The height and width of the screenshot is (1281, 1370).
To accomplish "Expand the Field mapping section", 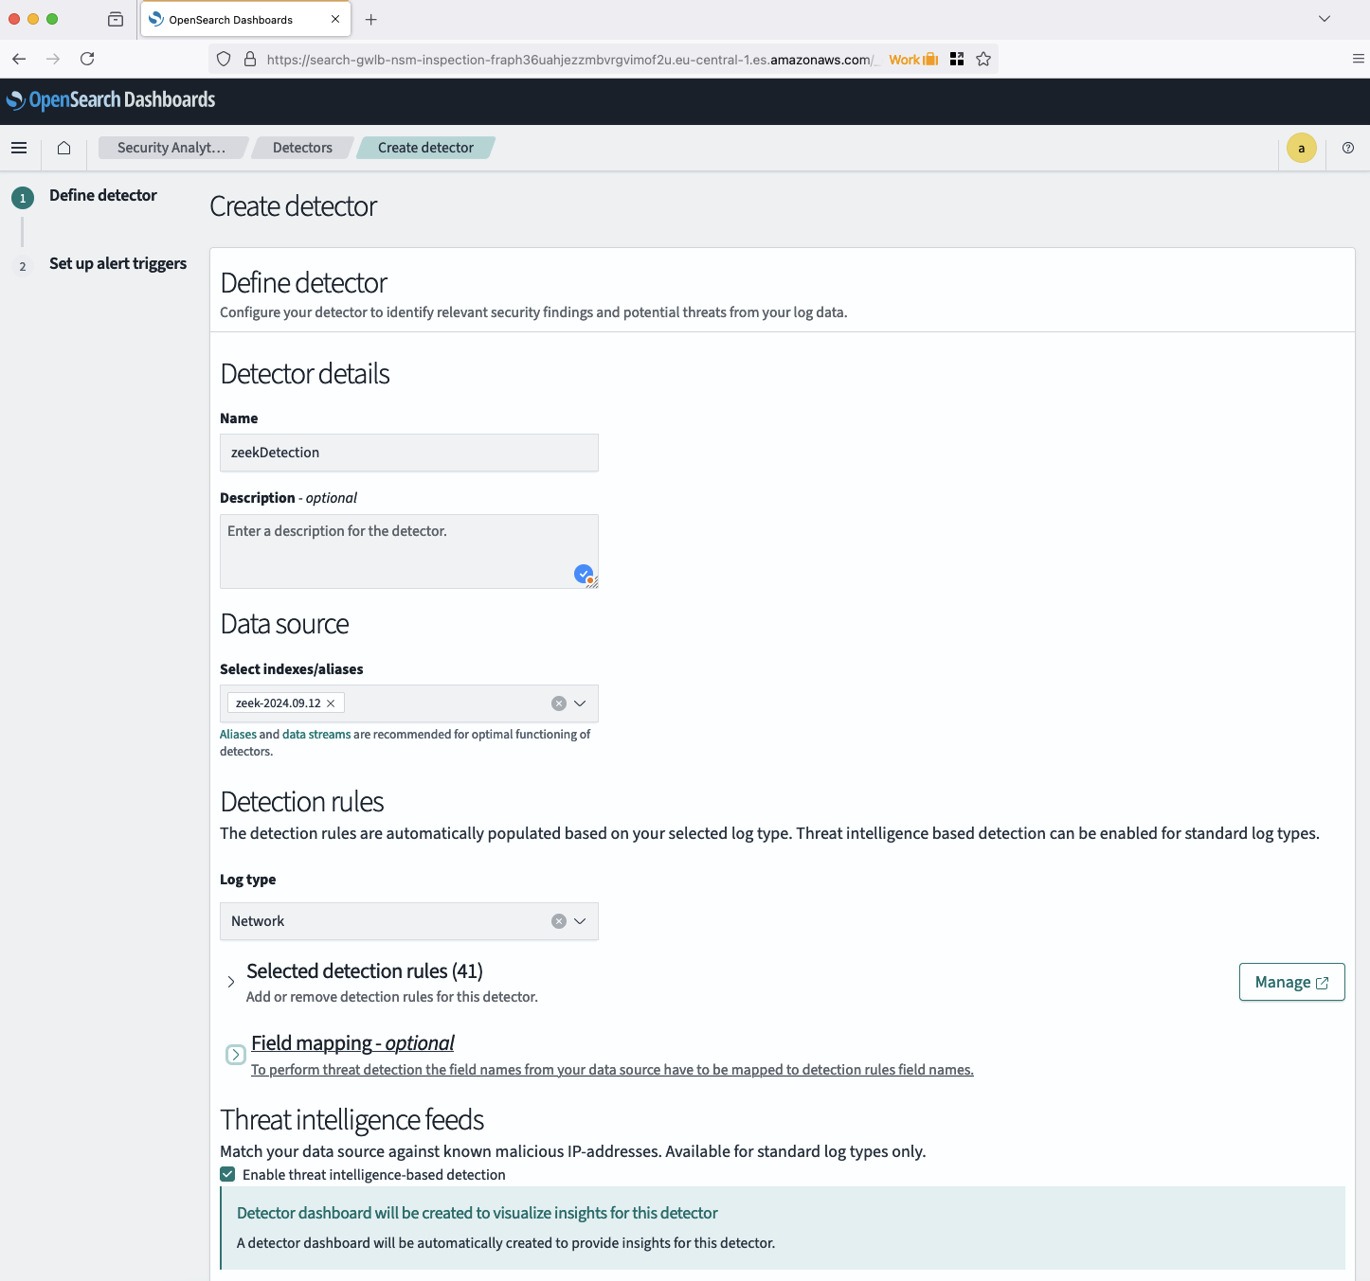I will coord(235,1054).
